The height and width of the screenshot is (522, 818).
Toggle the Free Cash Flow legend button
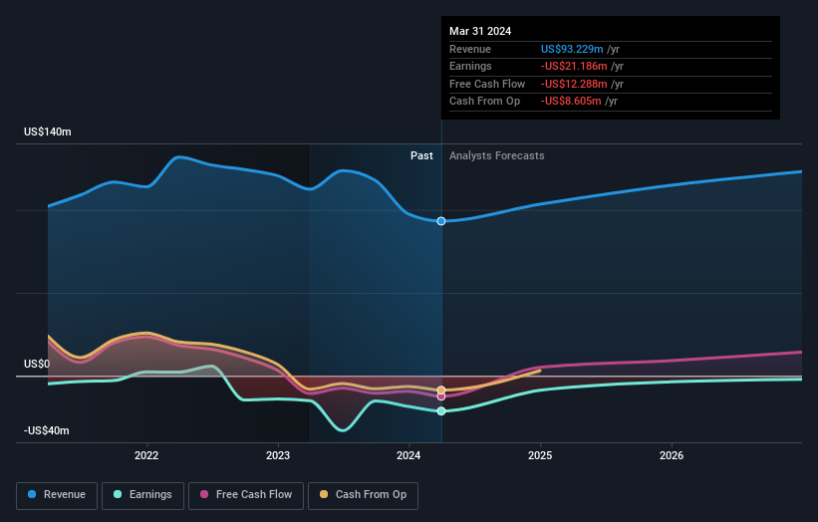point(246,495)
